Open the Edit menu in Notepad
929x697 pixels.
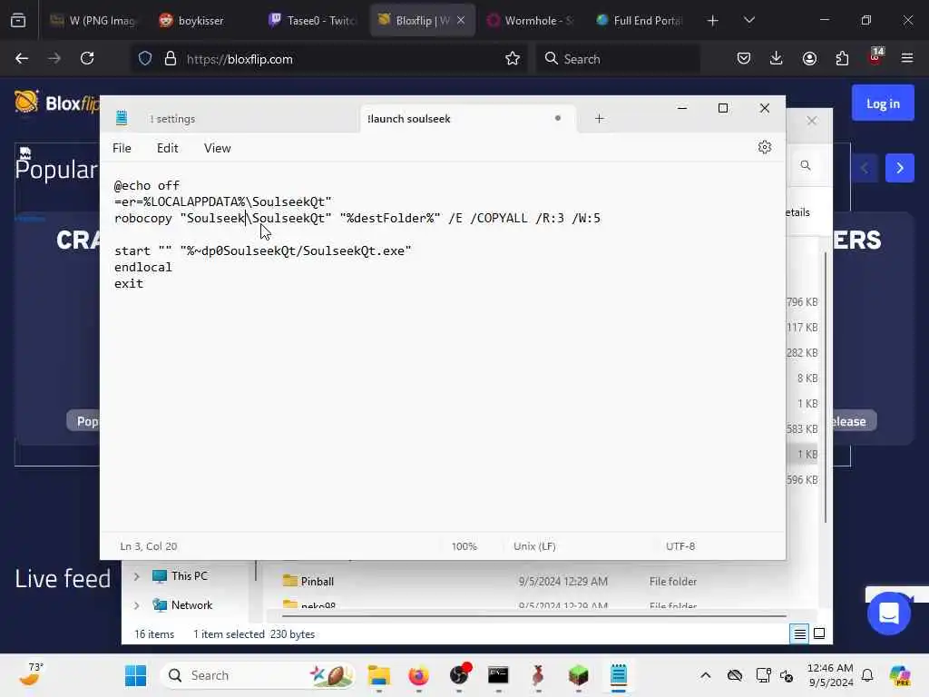click(167, 148)
